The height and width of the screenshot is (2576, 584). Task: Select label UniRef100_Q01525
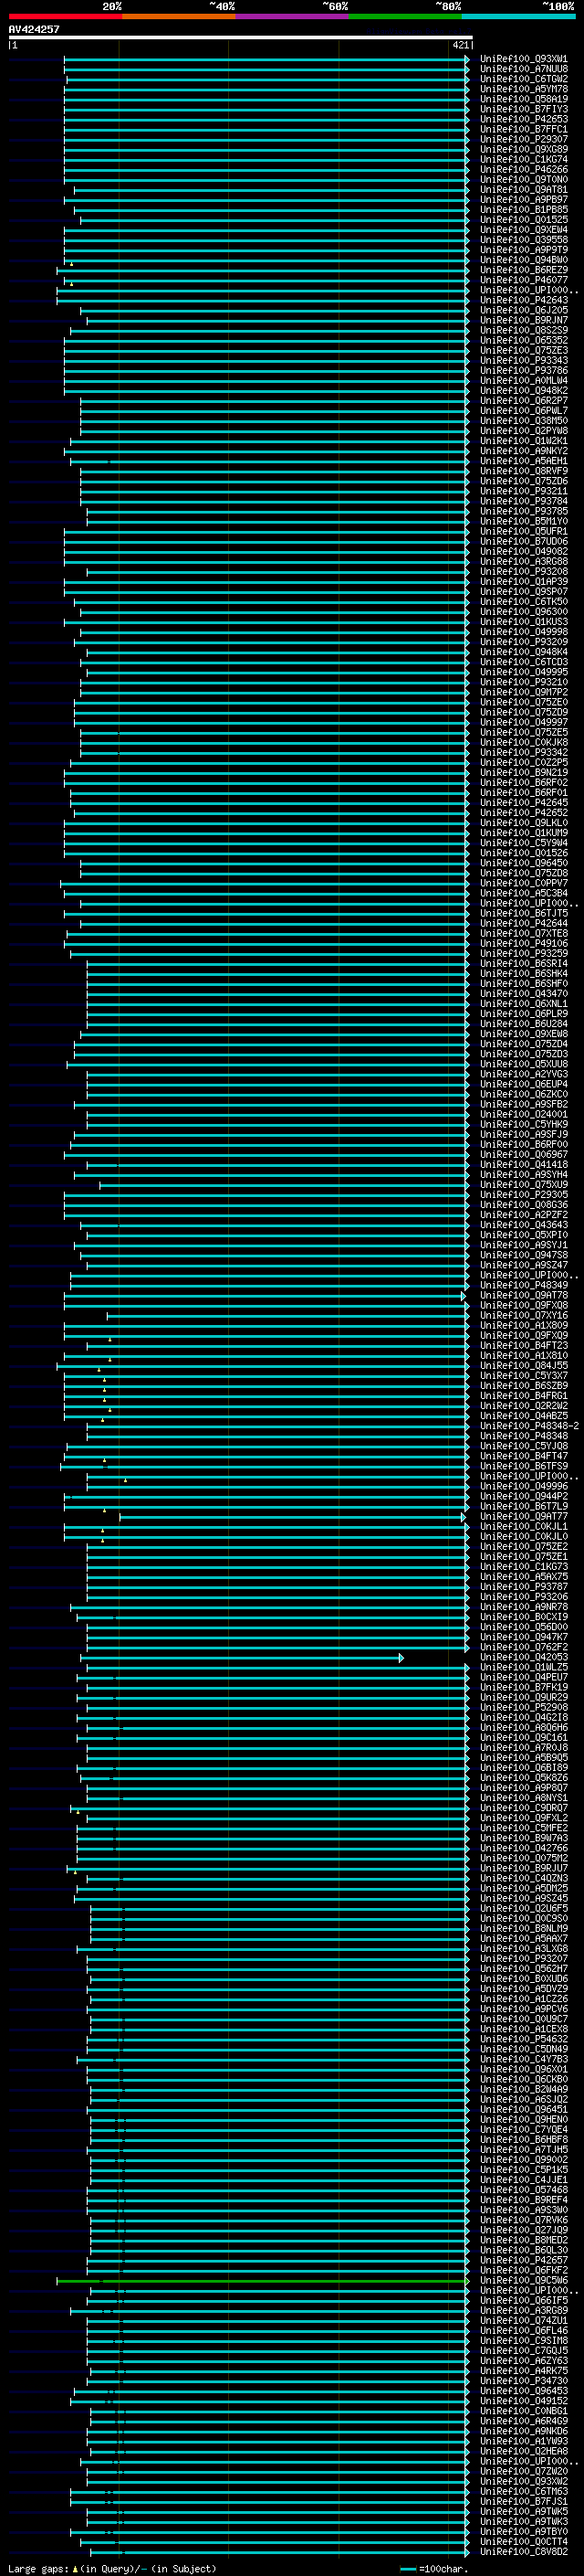[523, 219]
